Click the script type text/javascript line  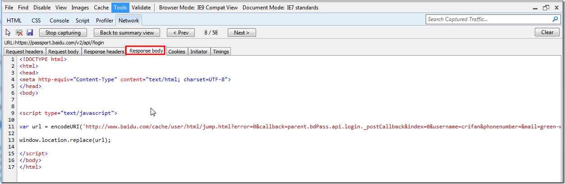68,113
